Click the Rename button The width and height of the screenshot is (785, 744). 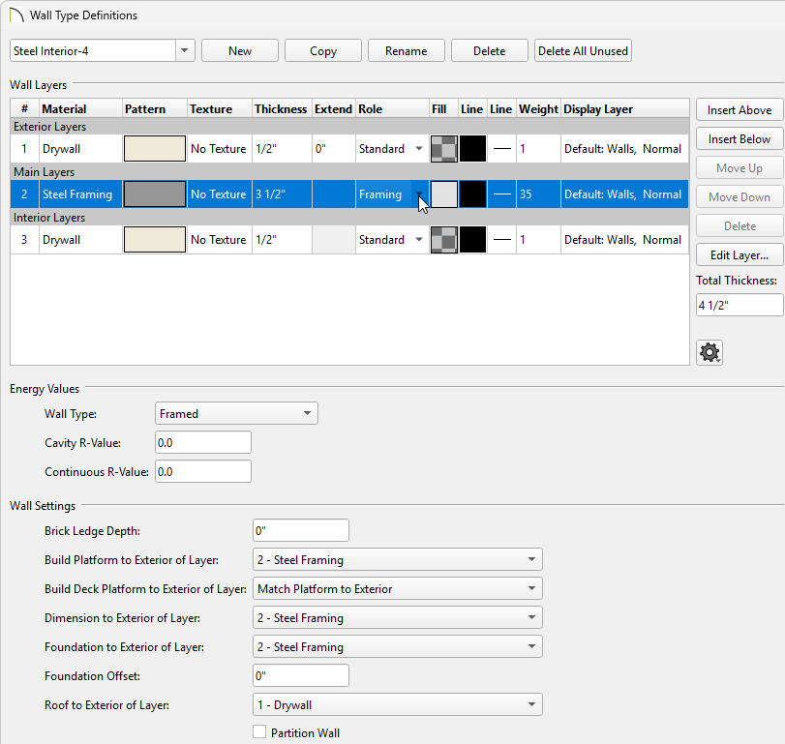click(x=406, y=50)
